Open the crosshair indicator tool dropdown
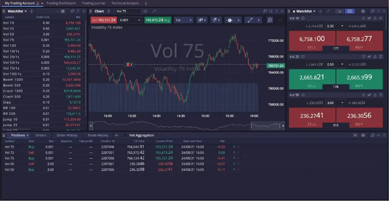 tap(216, 20)
